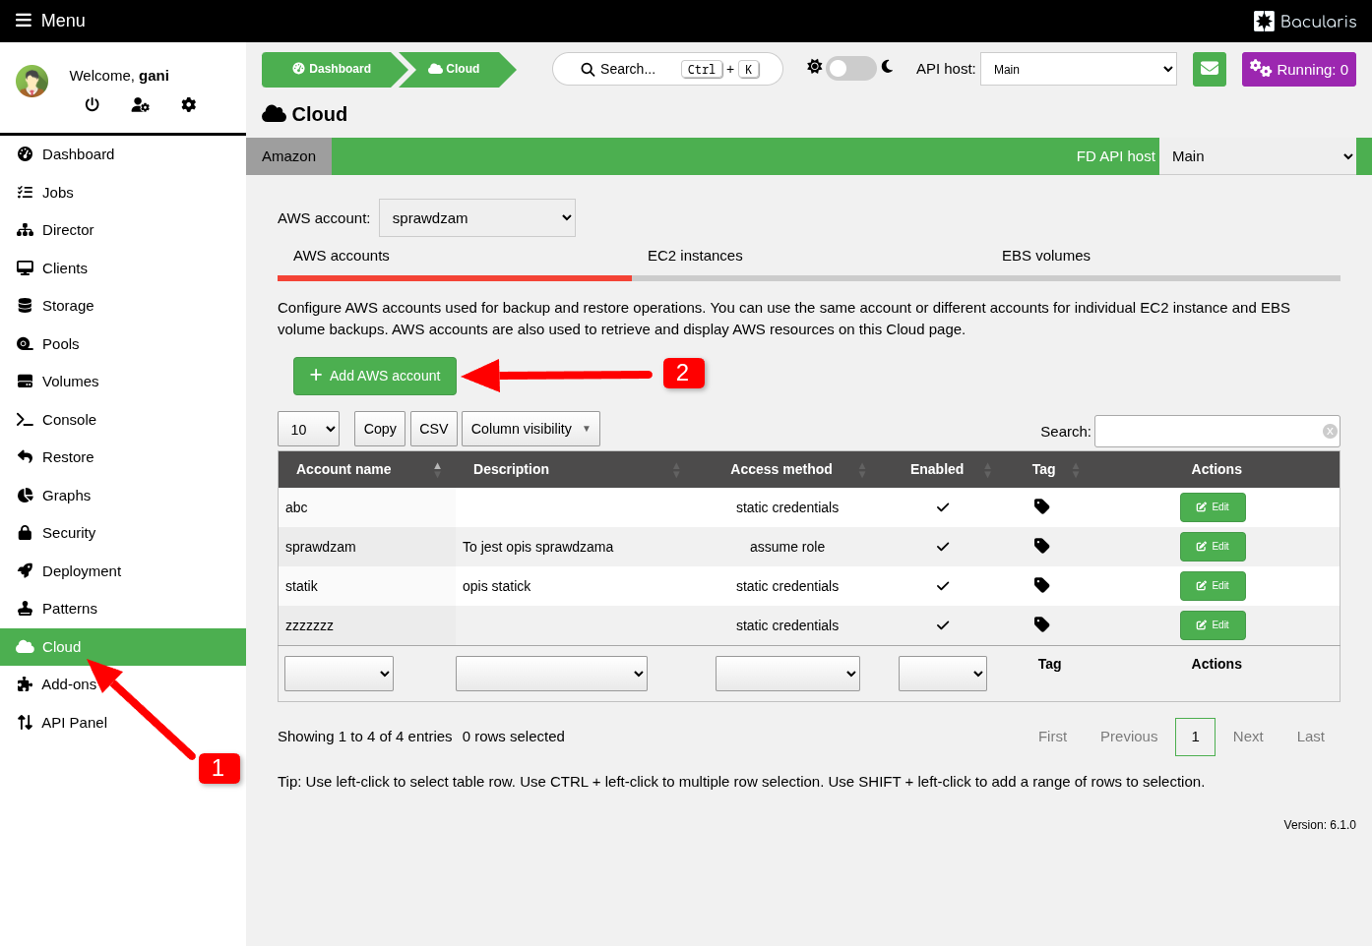
Task: Open the Column visibility dropdown
Action: [x=530, y=429]
